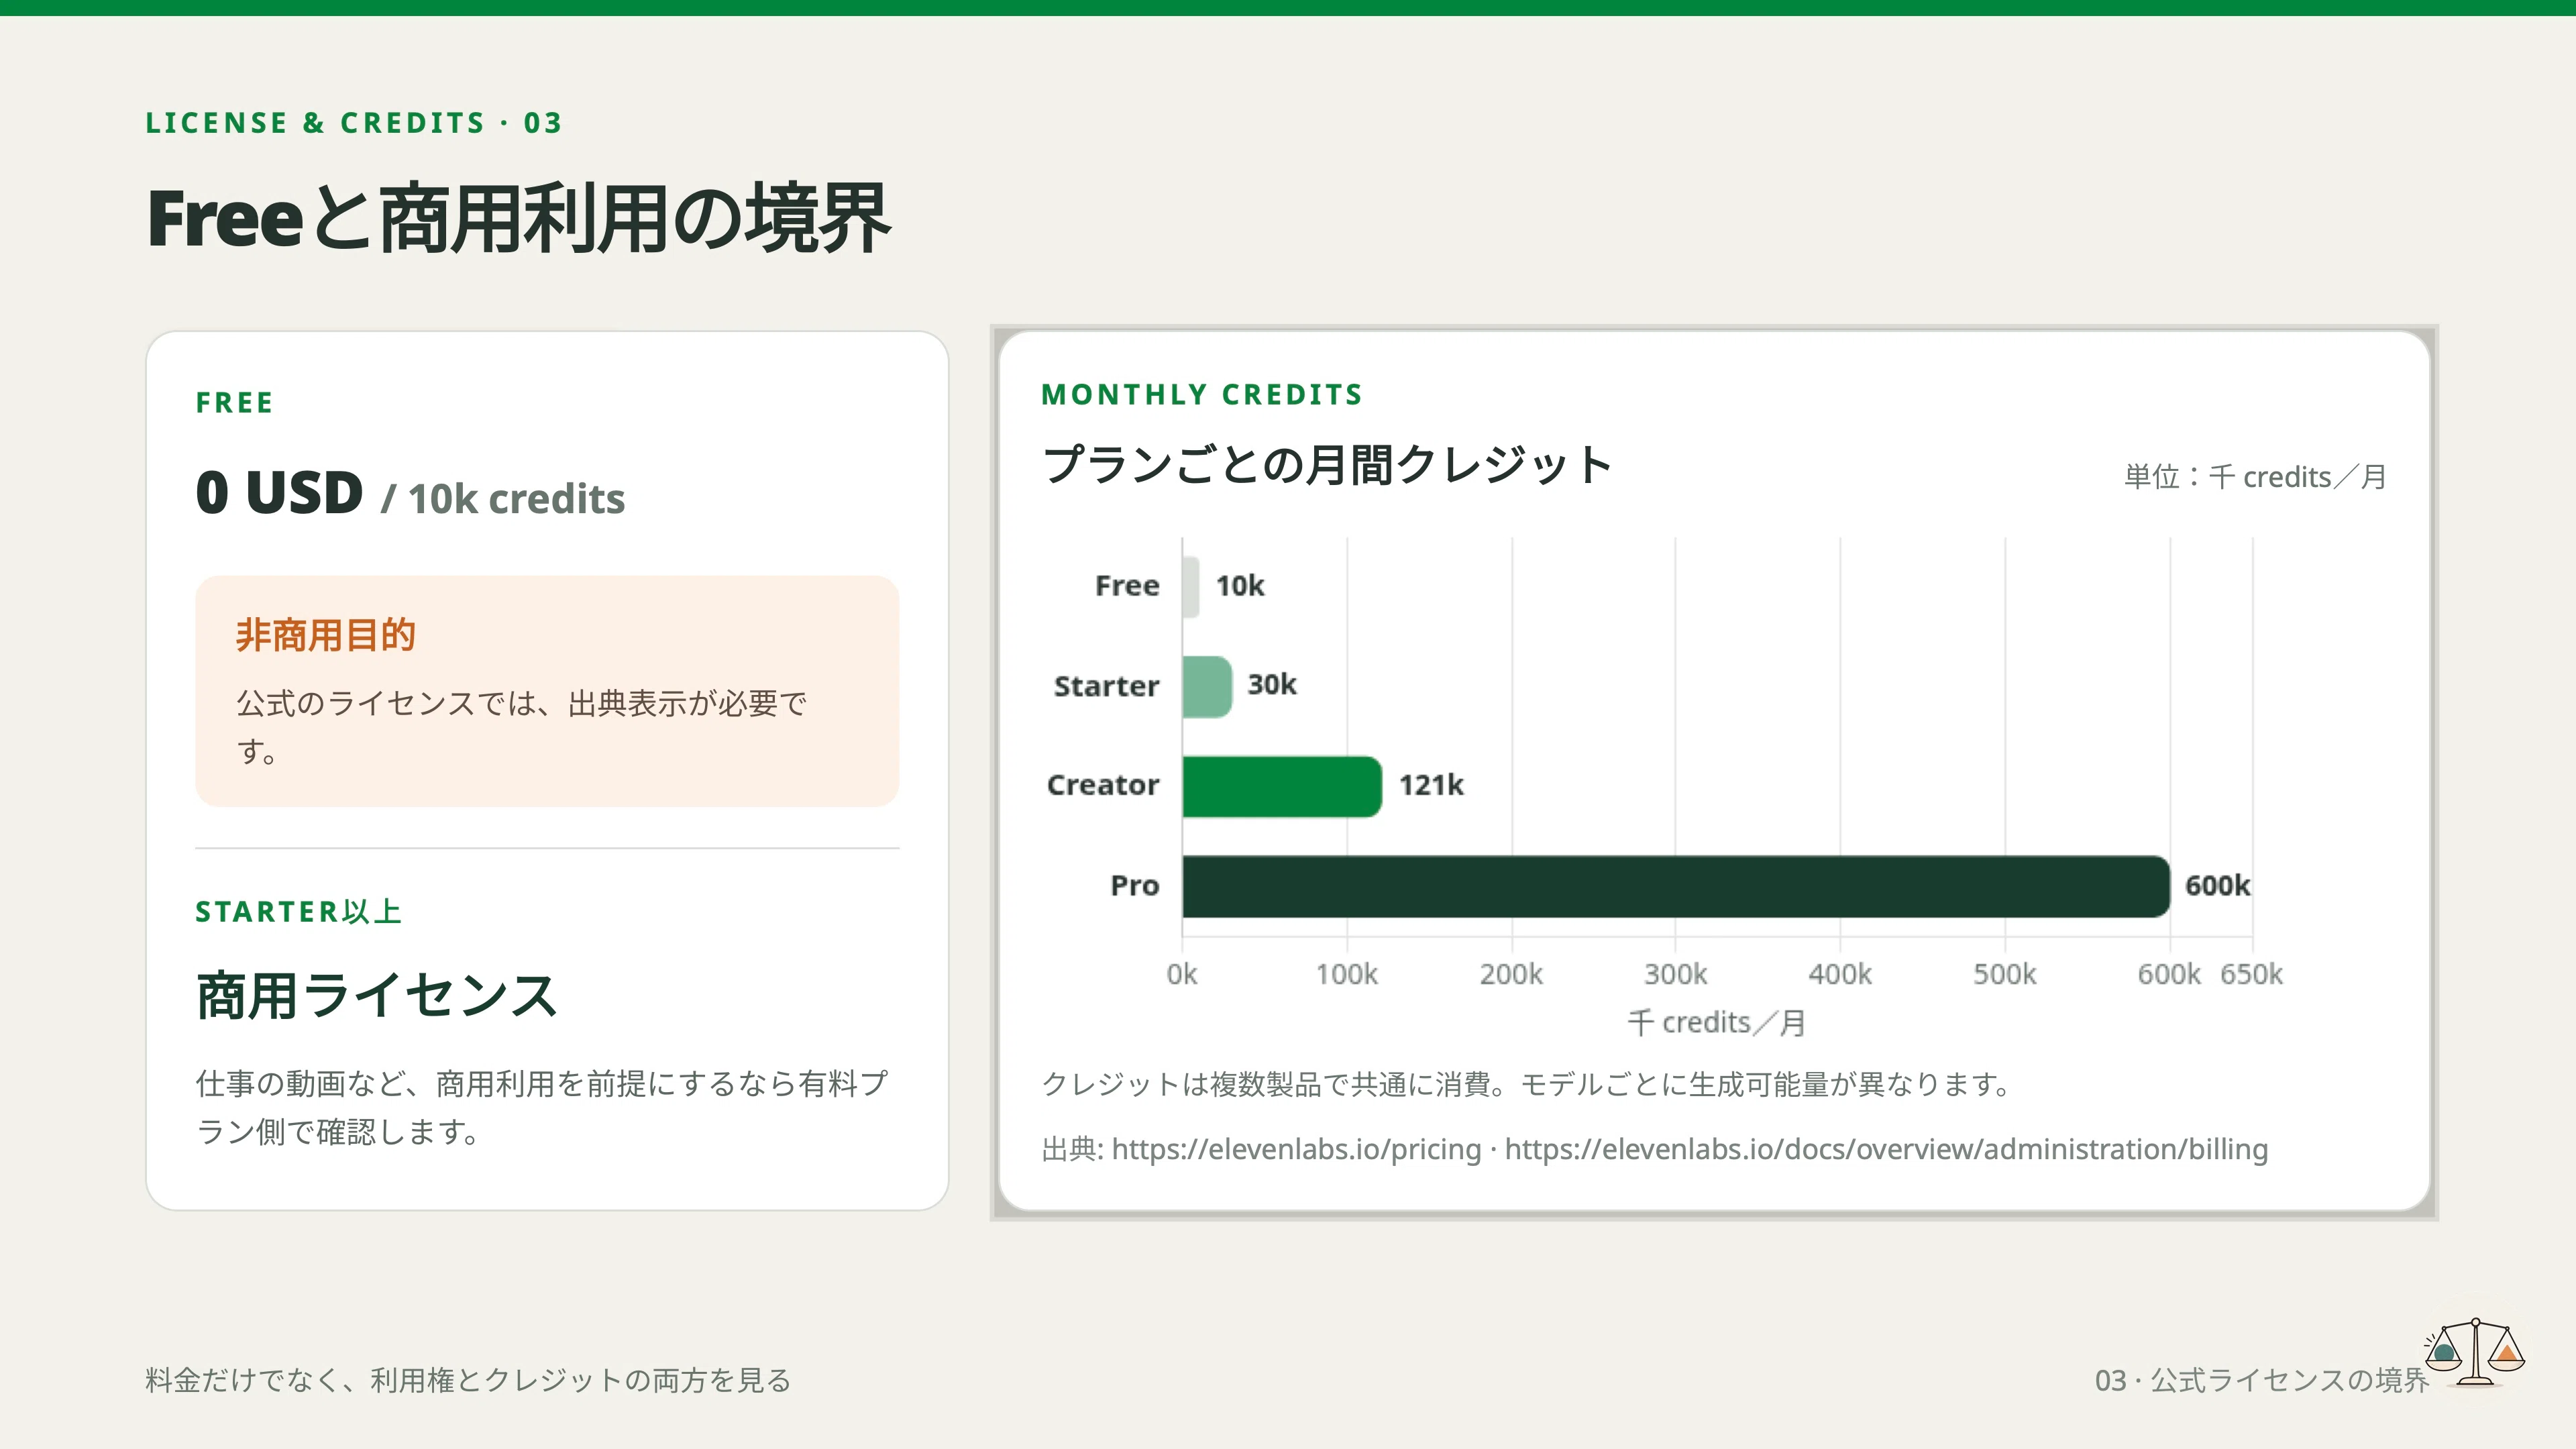The width and height of the screenshot is (2576, 1449).
Task: Click the Creator 121k green bar
Action: coord(1282,786)
